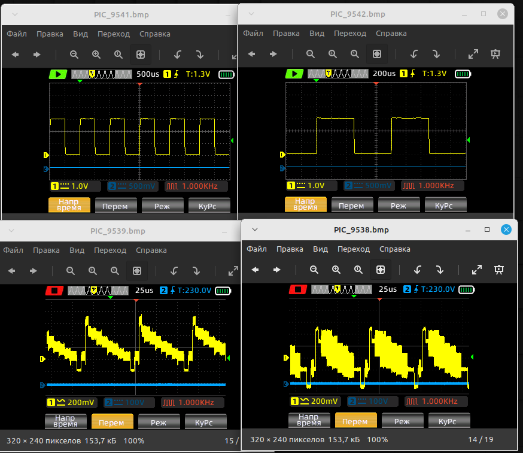This screenshot has width=523, height=453.
Task: Switch PIC_9539.bmp window to fullscreen
Action: (x=233, y=271)
